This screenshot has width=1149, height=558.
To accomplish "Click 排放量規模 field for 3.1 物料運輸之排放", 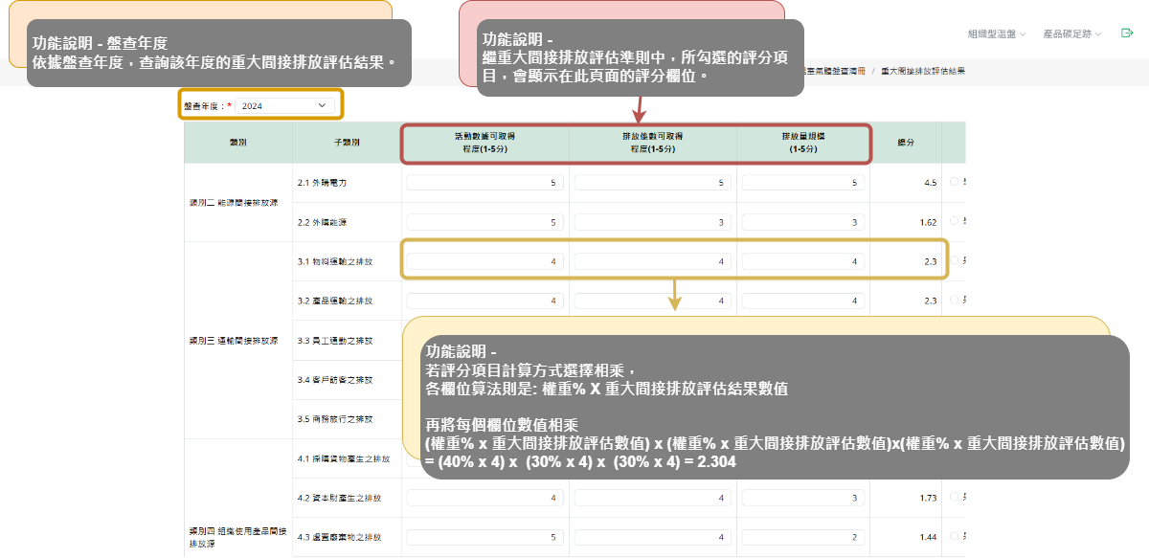I will 802,261.
